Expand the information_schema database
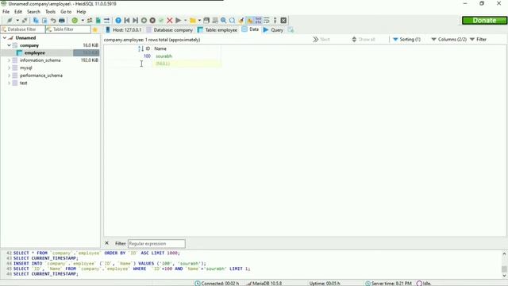The image size is (508, 286). pos(9,60)
